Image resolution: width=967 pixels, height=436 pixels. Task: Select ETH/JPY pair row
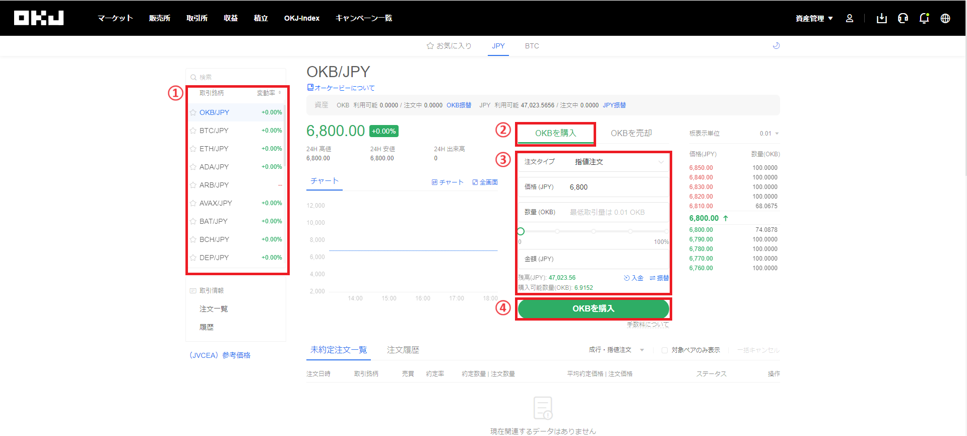click(x=235, y=149)
